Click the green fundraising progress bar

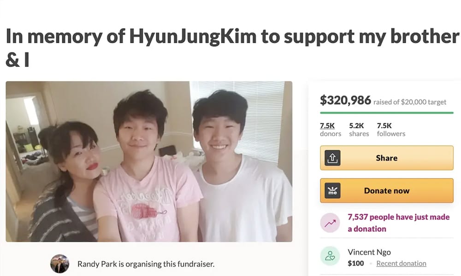(x=387, y=113)
